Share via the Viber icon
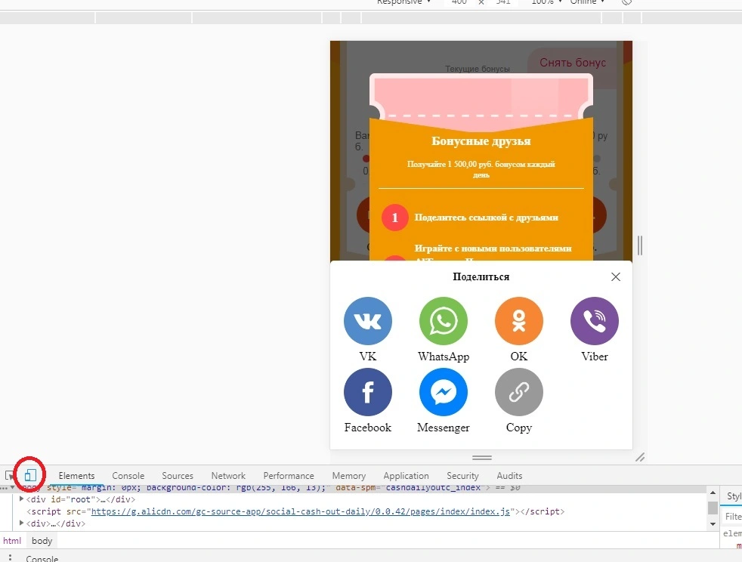 [595, 321]
